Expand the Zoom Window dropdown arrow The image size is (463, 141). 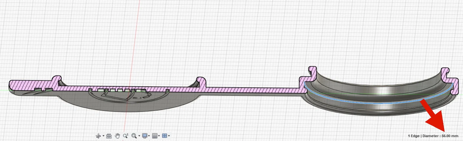pos(139,136)
